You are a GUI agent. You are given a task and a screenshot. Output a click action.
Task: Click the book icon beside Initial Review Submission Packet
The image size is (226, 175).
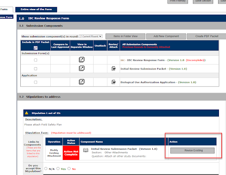pyautogui.click(x=86, y=150)
